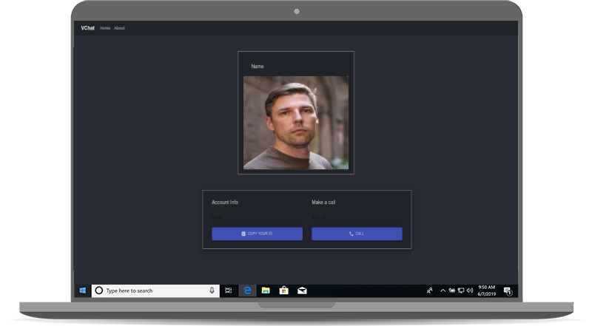Click the clipboard icon on copy button
Viewport: 592px width, 326px height.
[x=243, y=234]
